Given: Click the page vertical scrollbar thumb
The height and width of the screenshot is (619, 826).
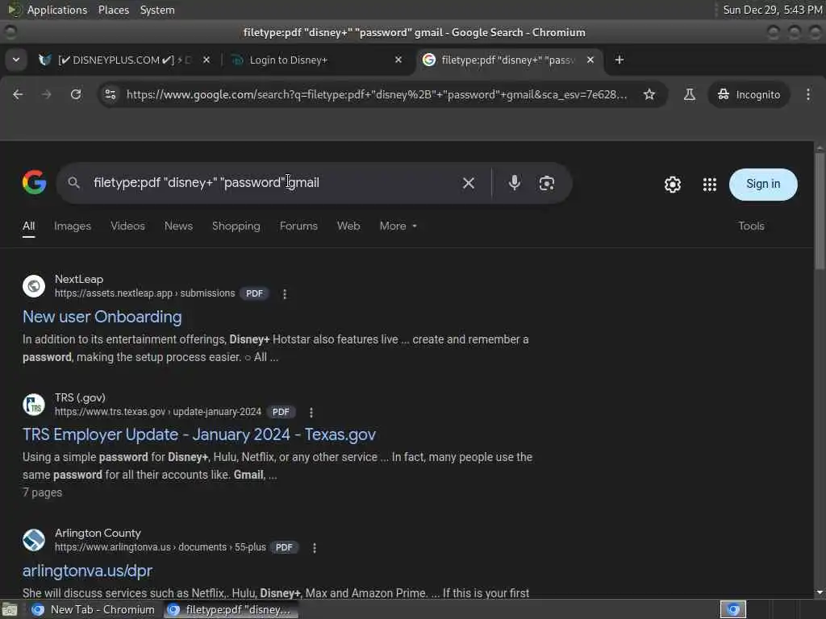Looking at the screenshot, I should coord(820,210).
